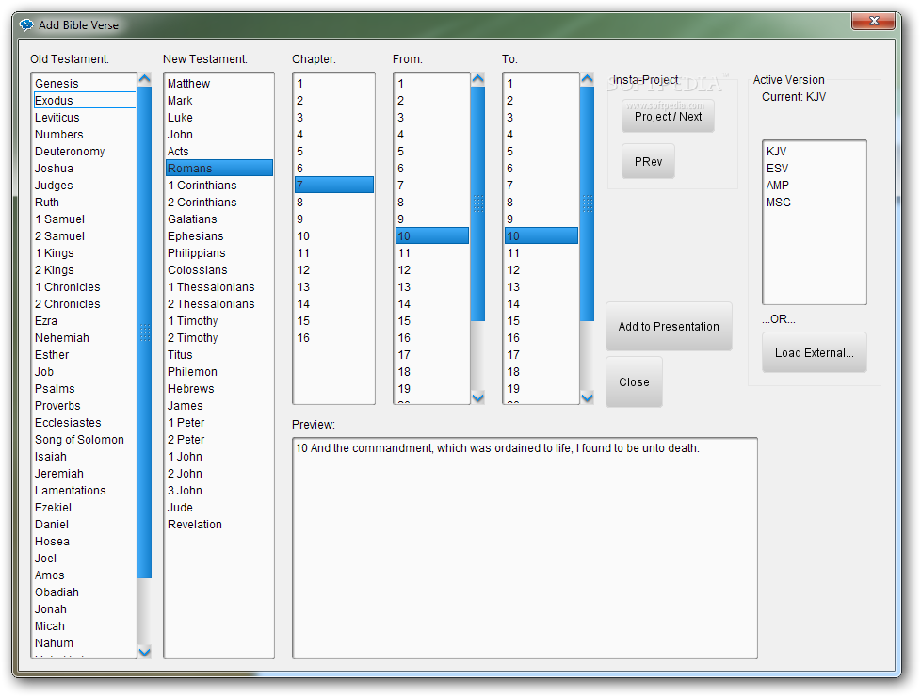Select 1 Timothy book
Image resolution: width=921 pixels, height=697 pixels.
coord(219,321)
